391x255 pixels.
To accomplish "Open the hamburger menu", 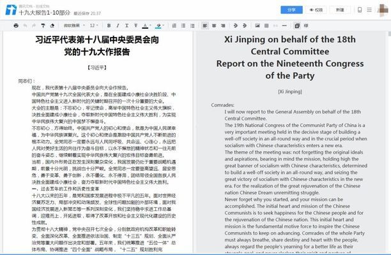I will tap(369, 10).
